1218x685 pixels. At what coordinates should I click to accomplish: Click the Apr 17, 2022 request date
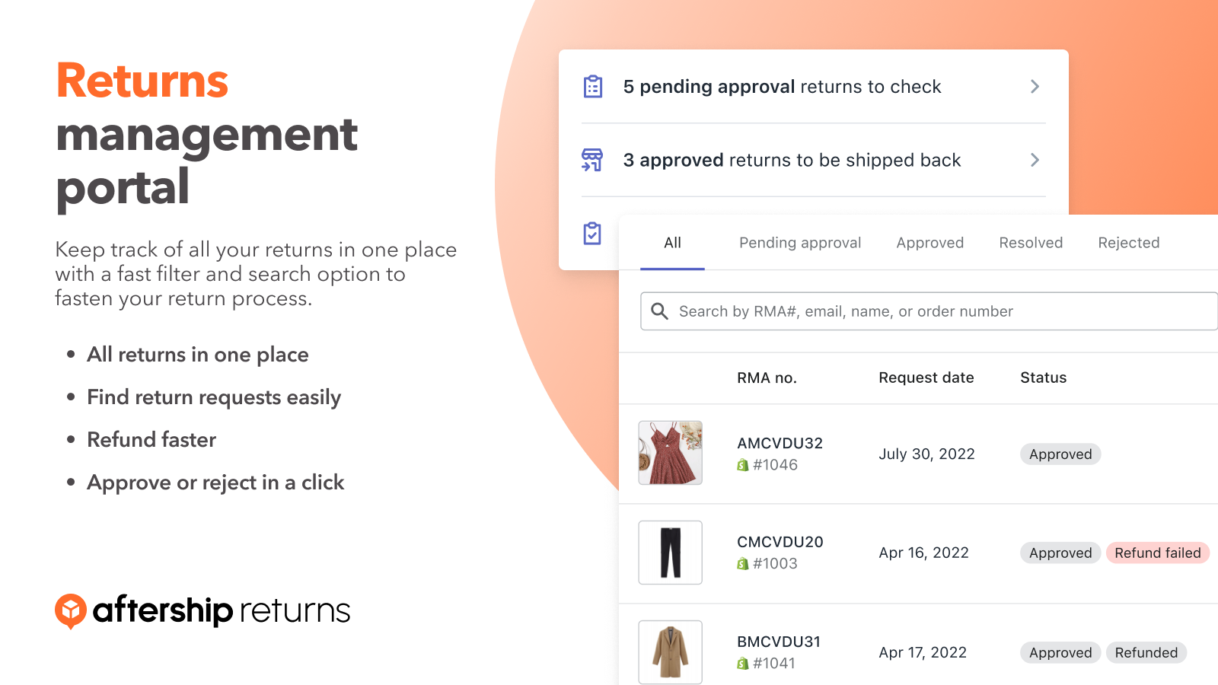923,653
